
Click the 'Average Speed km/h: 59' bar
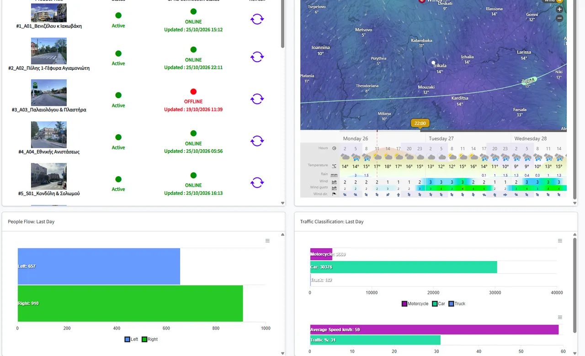point(434,330)
